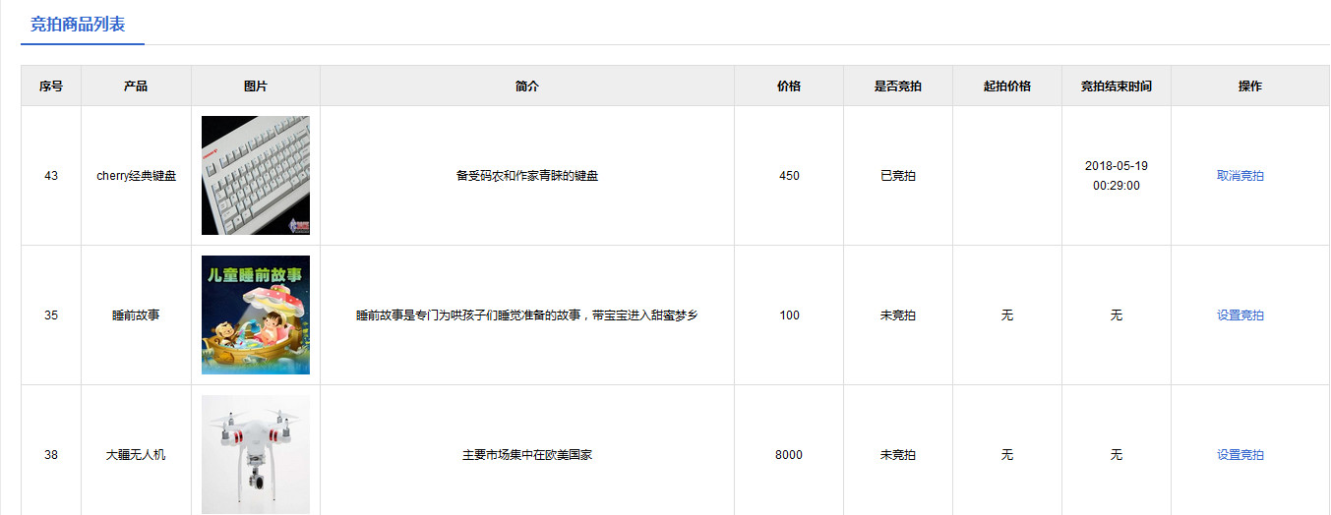Image resolution: width=1331 pixels, height=515 pixels.
Task: Click the 操作 column header
Action: pyautogui.click(x=1250, y=86)
